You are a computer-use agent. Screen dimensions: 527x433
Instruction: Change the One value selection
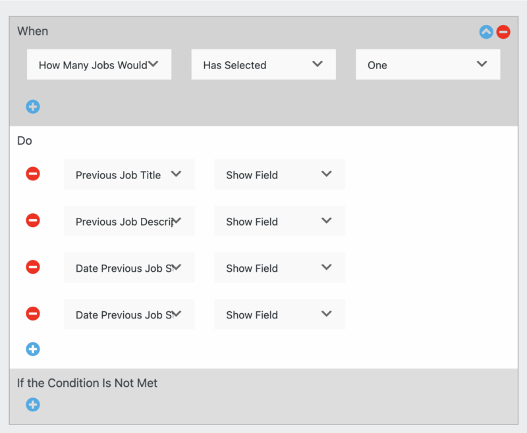pyautogui.click(x=428, y=64)
